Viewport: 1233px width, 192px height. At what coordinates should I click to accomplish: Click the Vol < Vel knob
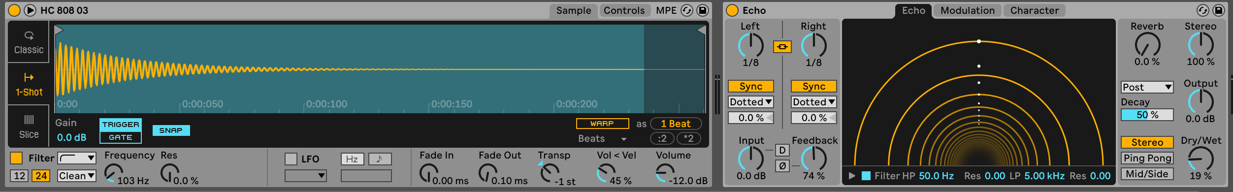(606, 173)
